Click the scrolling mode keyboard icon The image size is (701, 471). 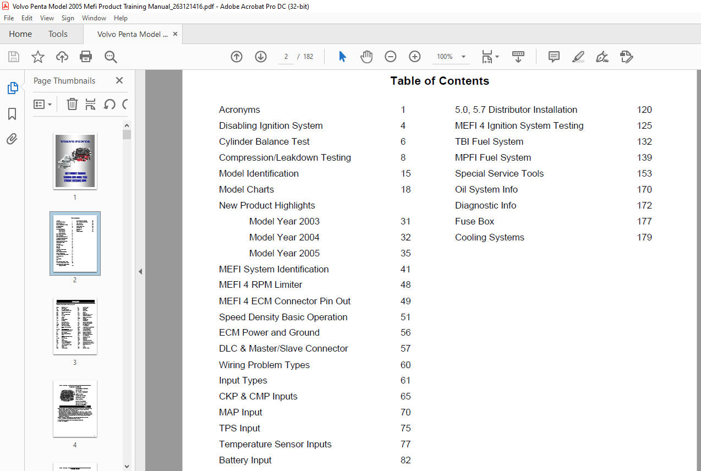coord(518,57)
